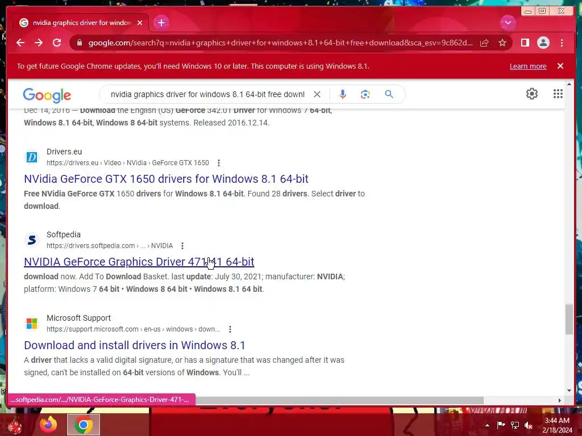Viewport: 582px width, 436px height.
Task: Open Chrome three-dot menu
Action: point(562,43)
